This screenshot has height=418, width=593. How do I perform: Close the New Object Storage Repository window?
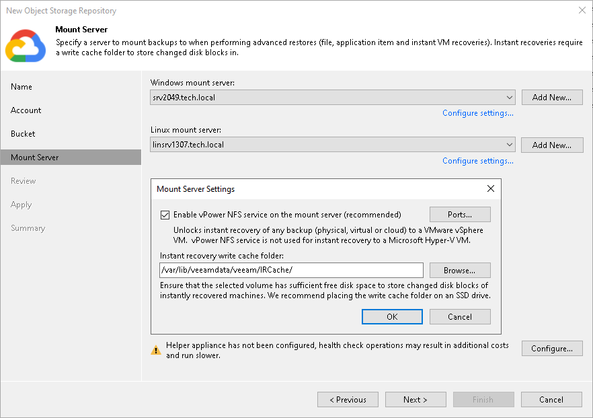pyautogui.click(x=582, y=10)
